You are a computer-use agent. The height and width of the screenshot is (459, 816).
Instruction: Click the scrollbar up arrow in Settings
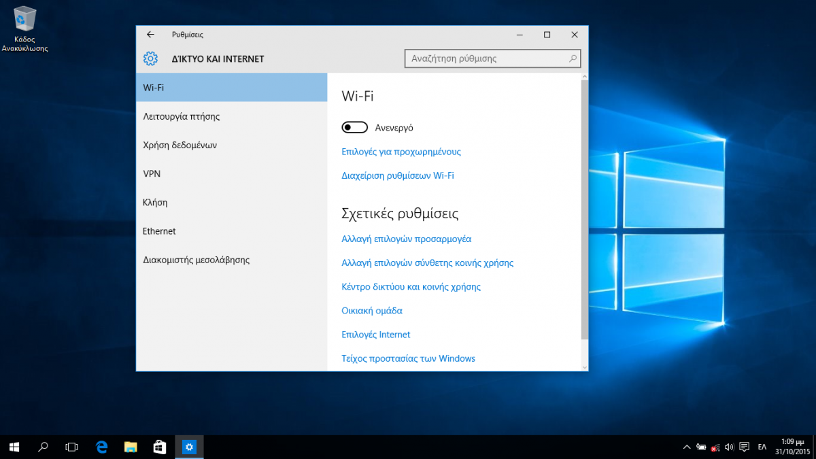[585, 78]
